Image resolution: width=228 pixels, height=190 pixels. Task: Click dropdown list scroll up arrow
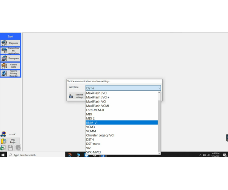point(159,92)
